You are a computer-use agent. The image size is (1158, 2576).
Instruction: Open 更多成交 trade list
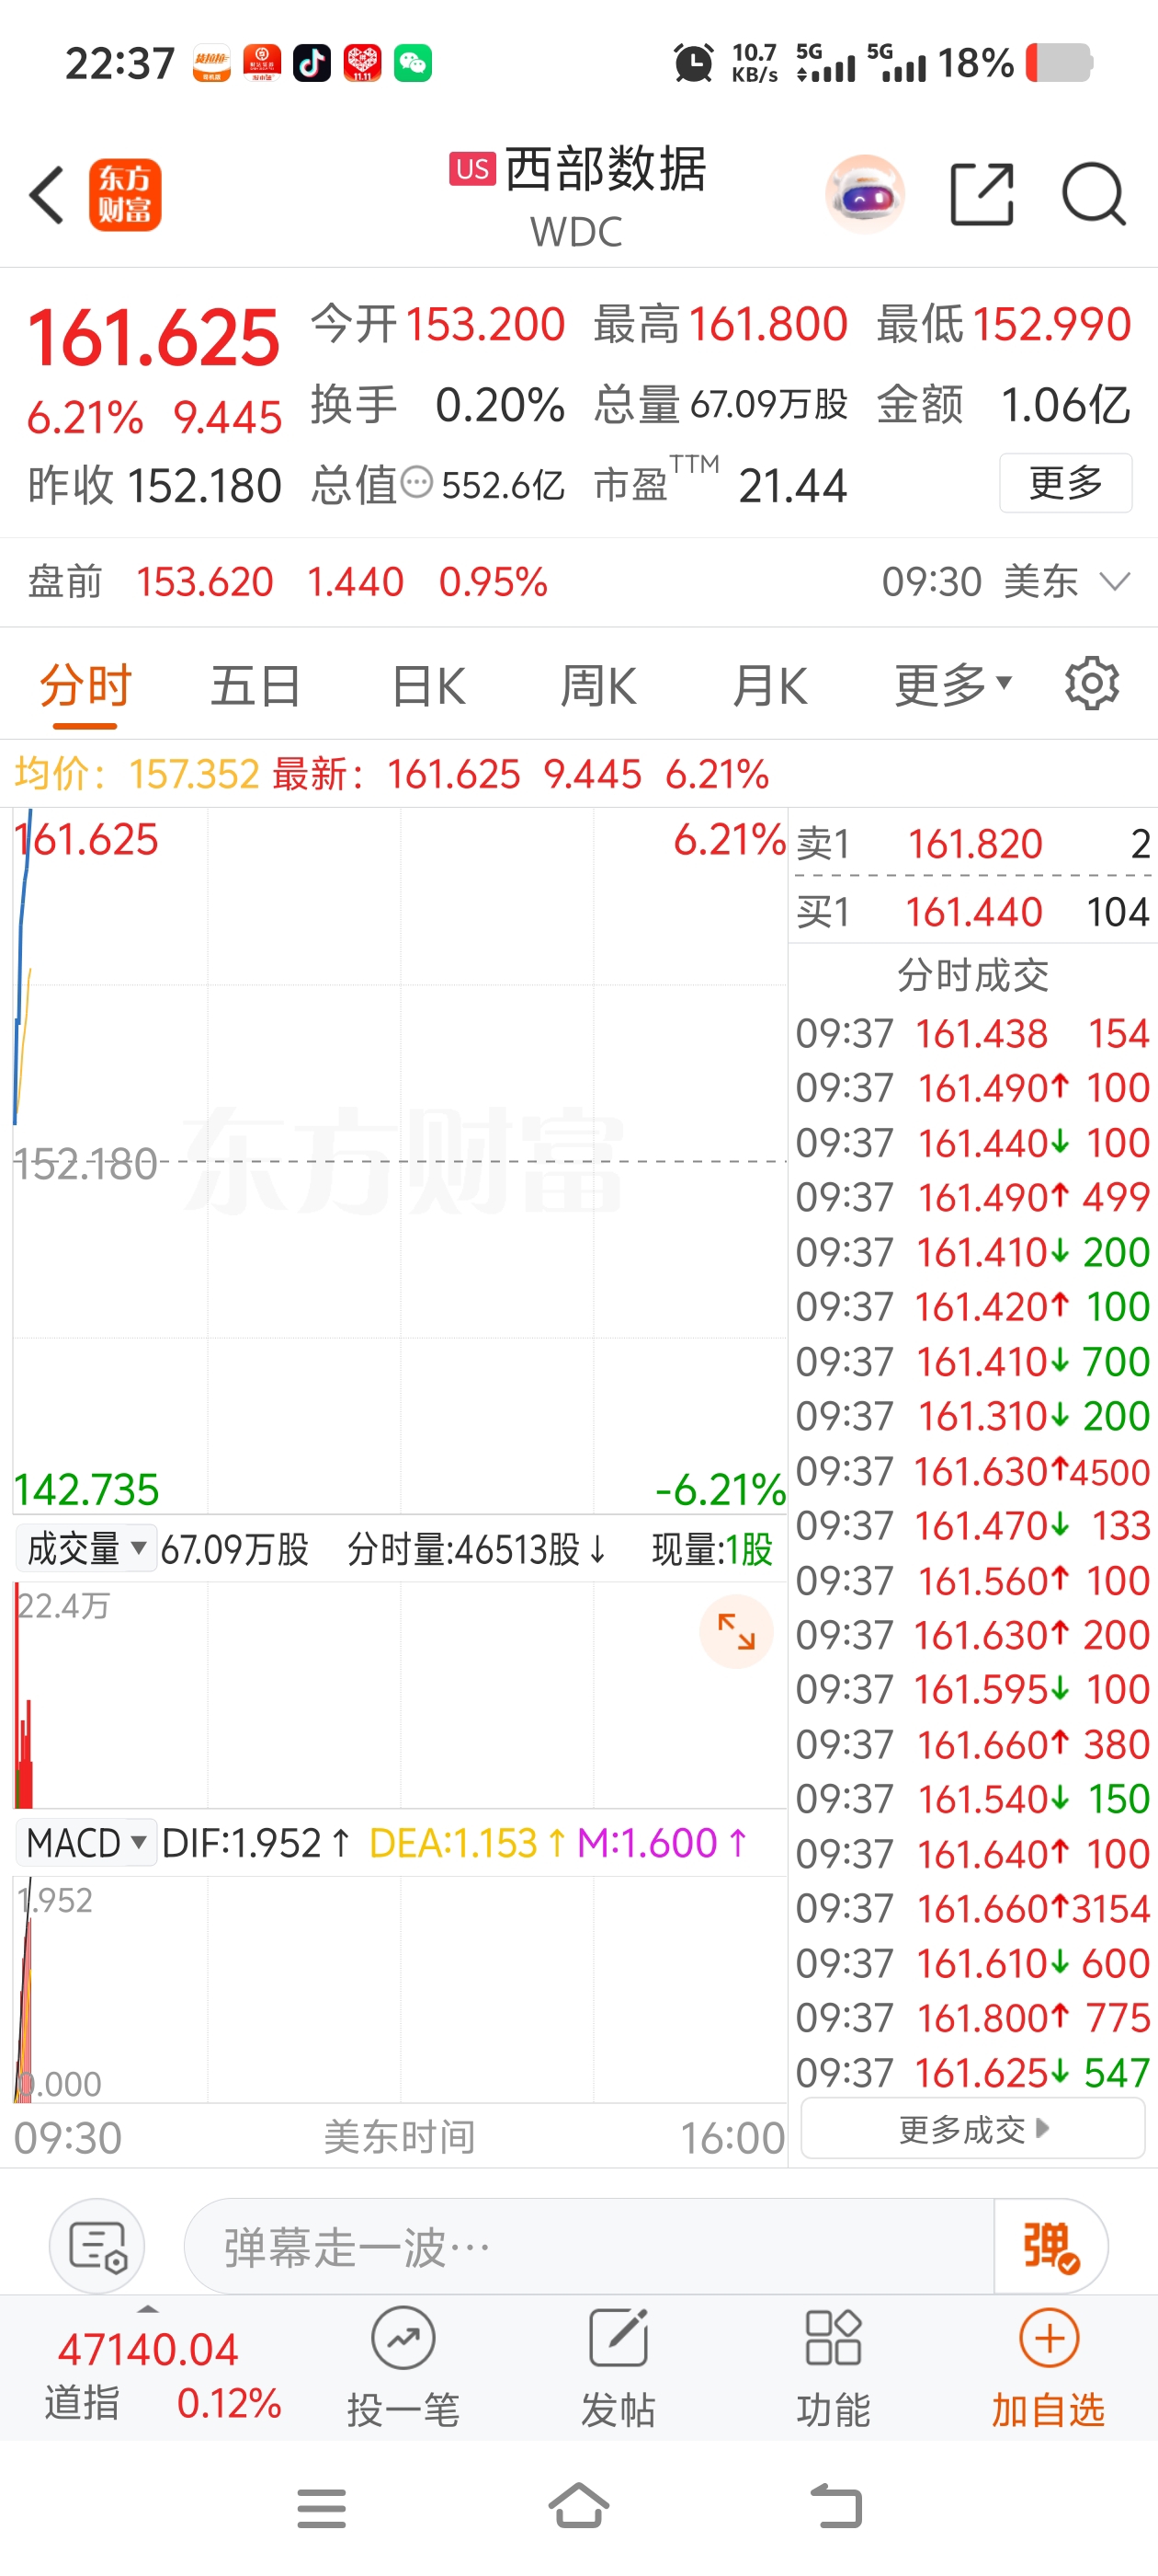[x=973, y=2129]
